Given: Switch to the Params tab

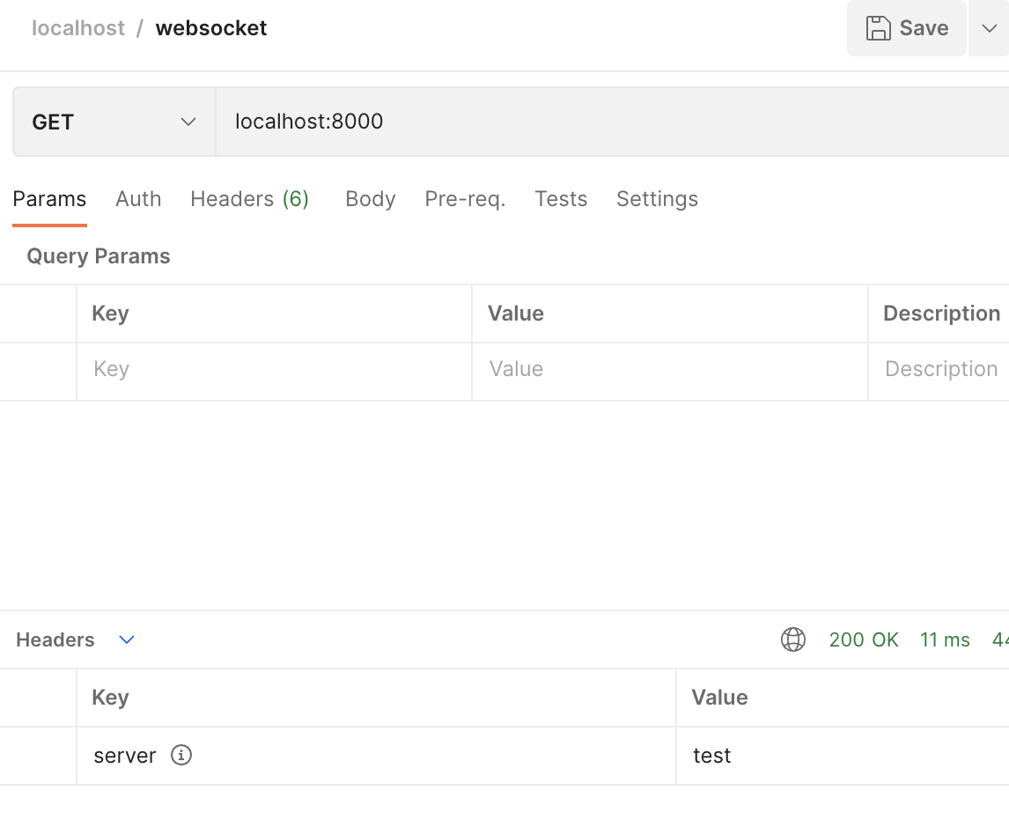Looking at the screenshot, I should tap(49, 199).
